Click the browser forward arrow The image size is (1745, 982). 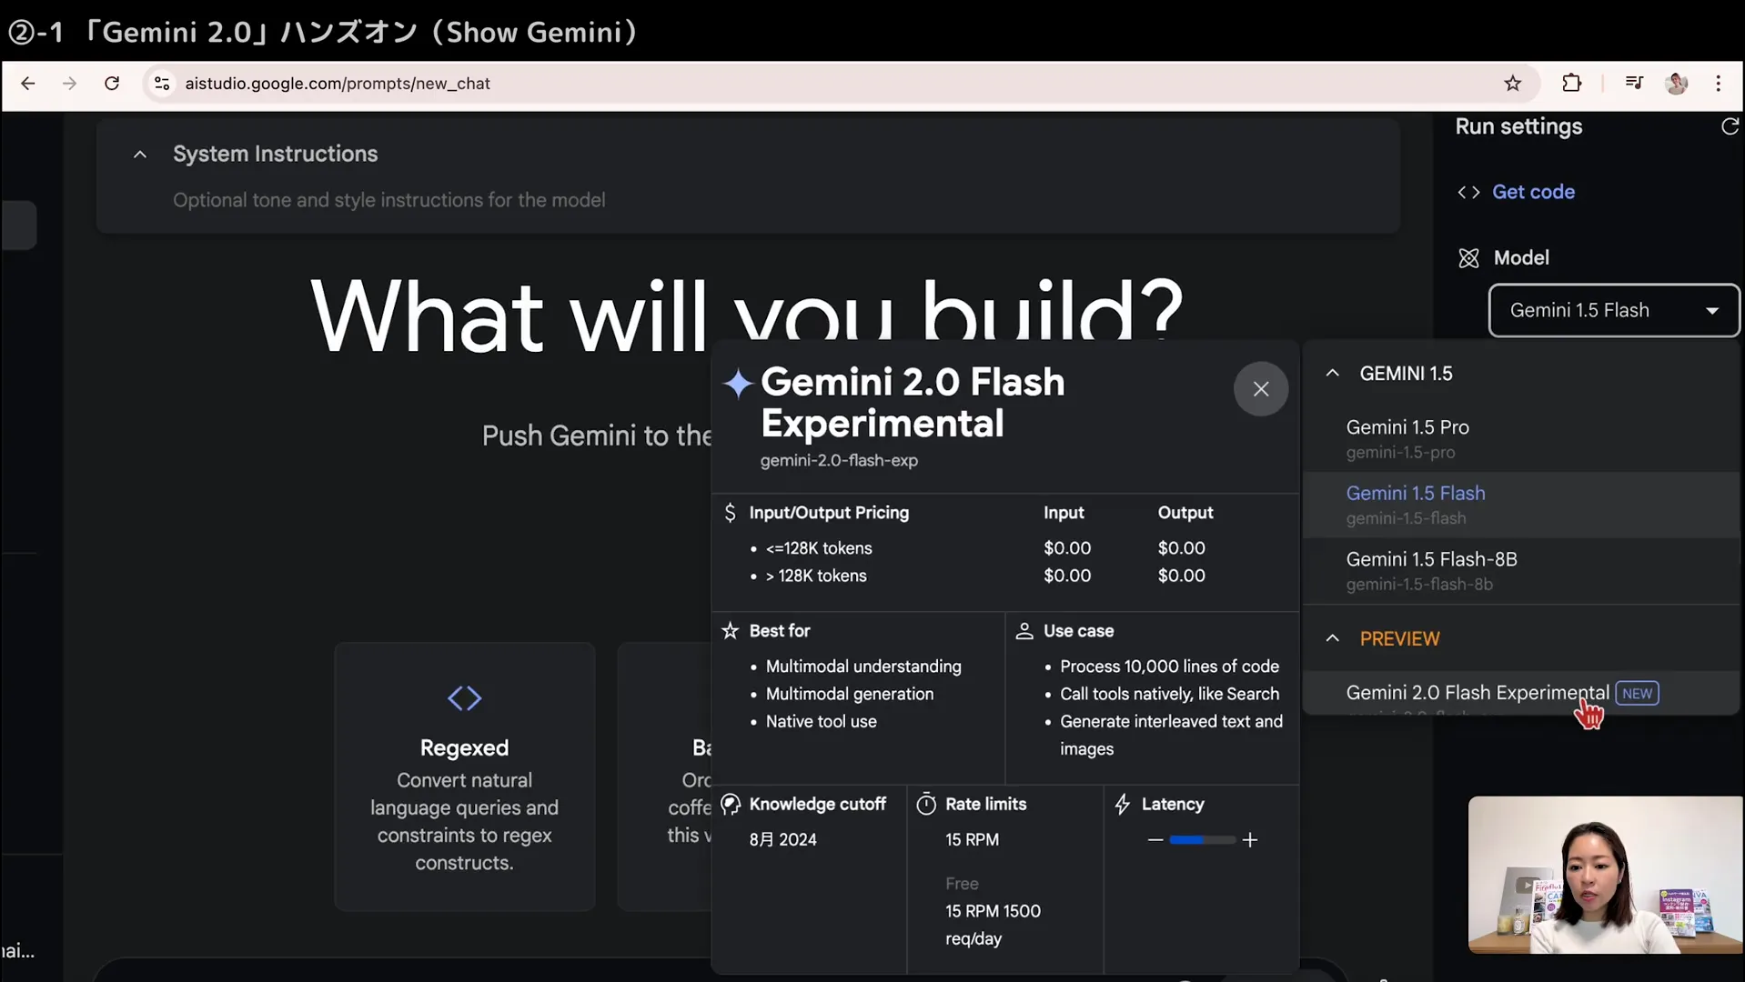(x=70, y=84)
